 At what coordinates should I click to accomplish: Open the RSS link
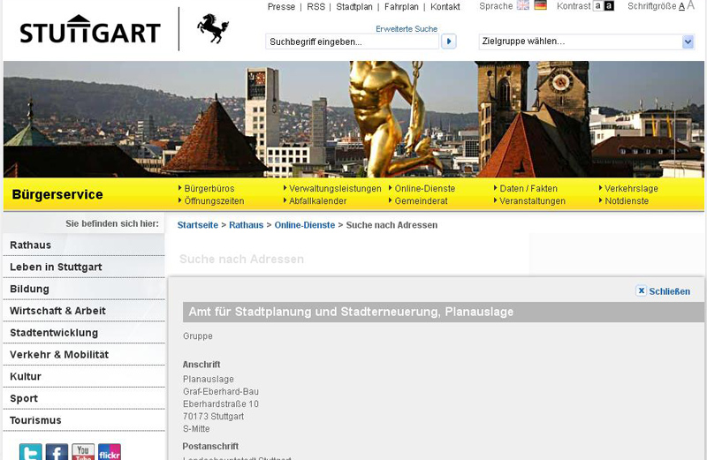point(315,7)
